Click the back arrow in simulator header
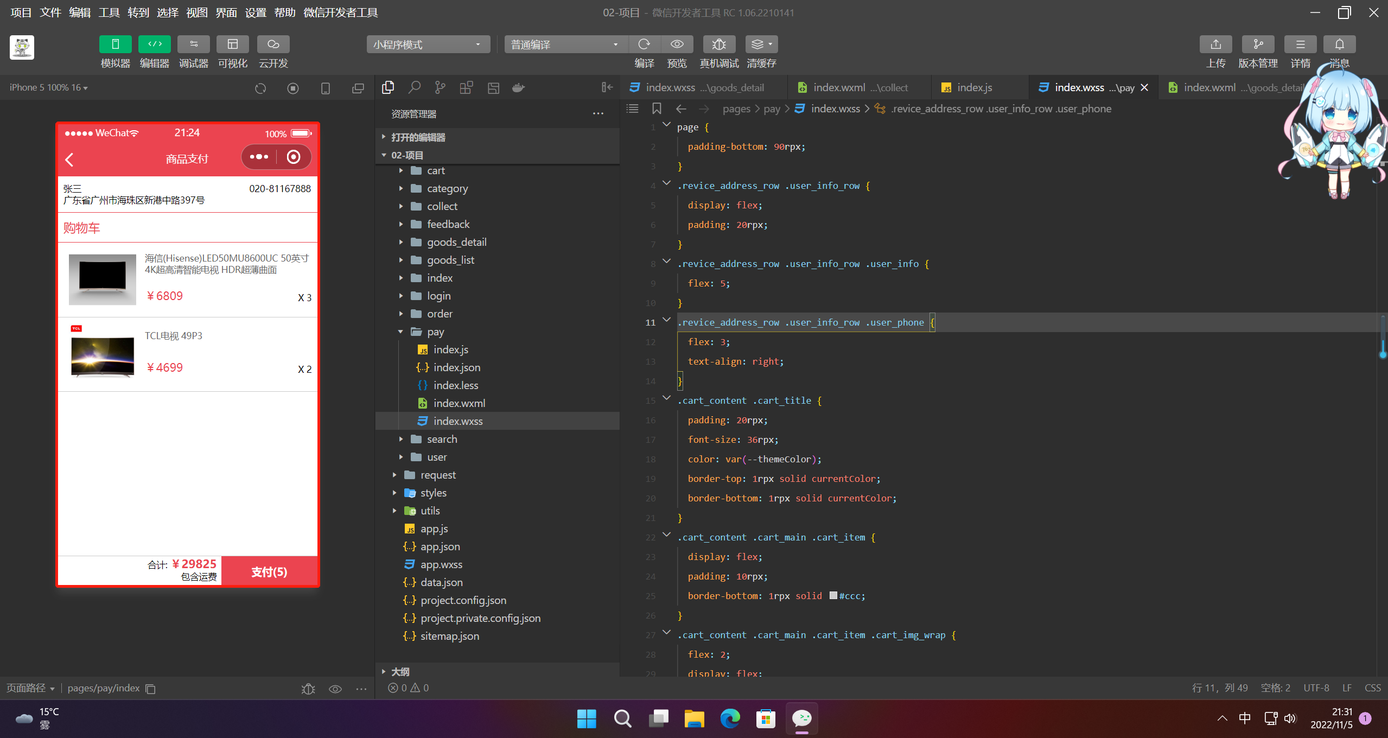This screenshot has width=1388, height=738. tap(69, 159)
